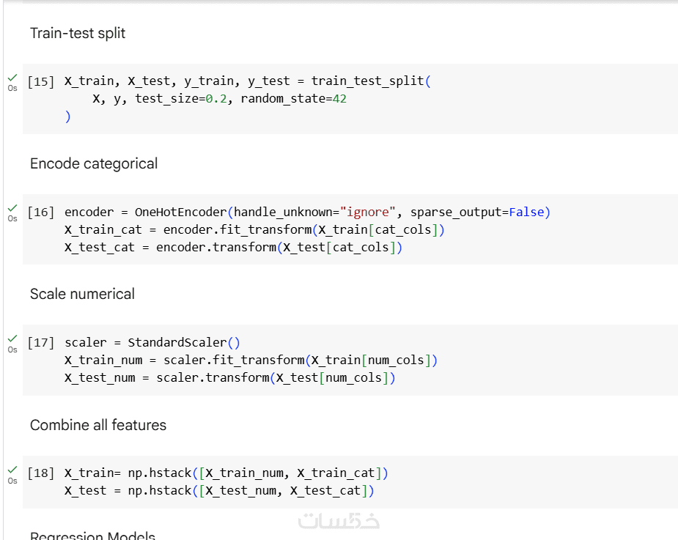
Task: Click the green checkmark beside cell 15
Action: click(12, 77)
